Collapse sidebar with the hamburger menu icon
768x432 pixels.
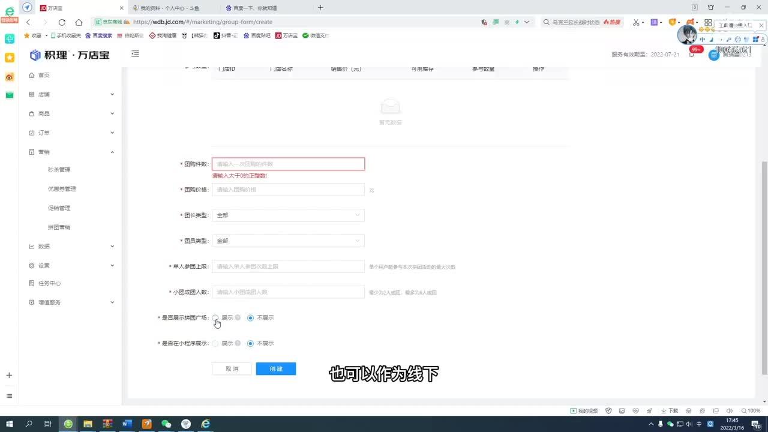(135, 54)
